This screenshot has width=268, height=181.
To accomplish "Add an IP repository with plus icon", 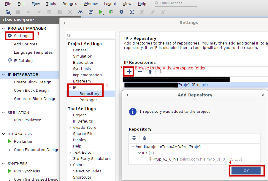I will [x=129, y=72].
